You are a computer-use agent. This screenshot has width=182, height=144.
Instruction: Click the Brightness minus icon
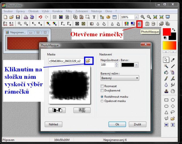20,24
